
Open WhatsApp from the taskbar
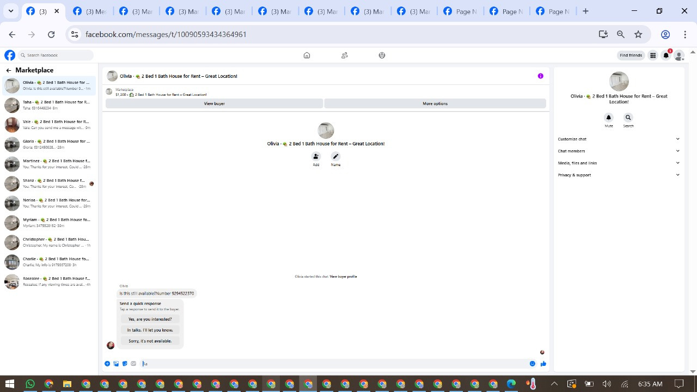(x=30, y=384)
